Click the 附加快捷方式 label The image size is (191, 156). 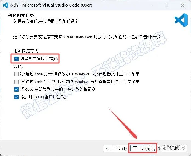(x=27, y=51)
